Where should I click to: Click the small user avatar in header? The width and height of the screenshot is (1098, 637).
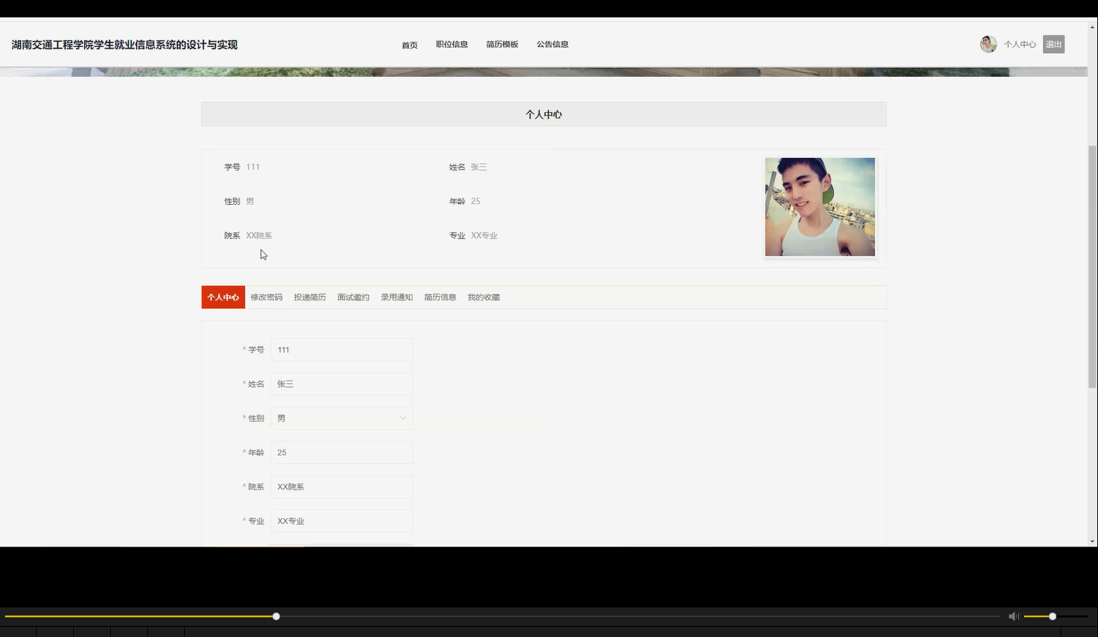point(988,44)
